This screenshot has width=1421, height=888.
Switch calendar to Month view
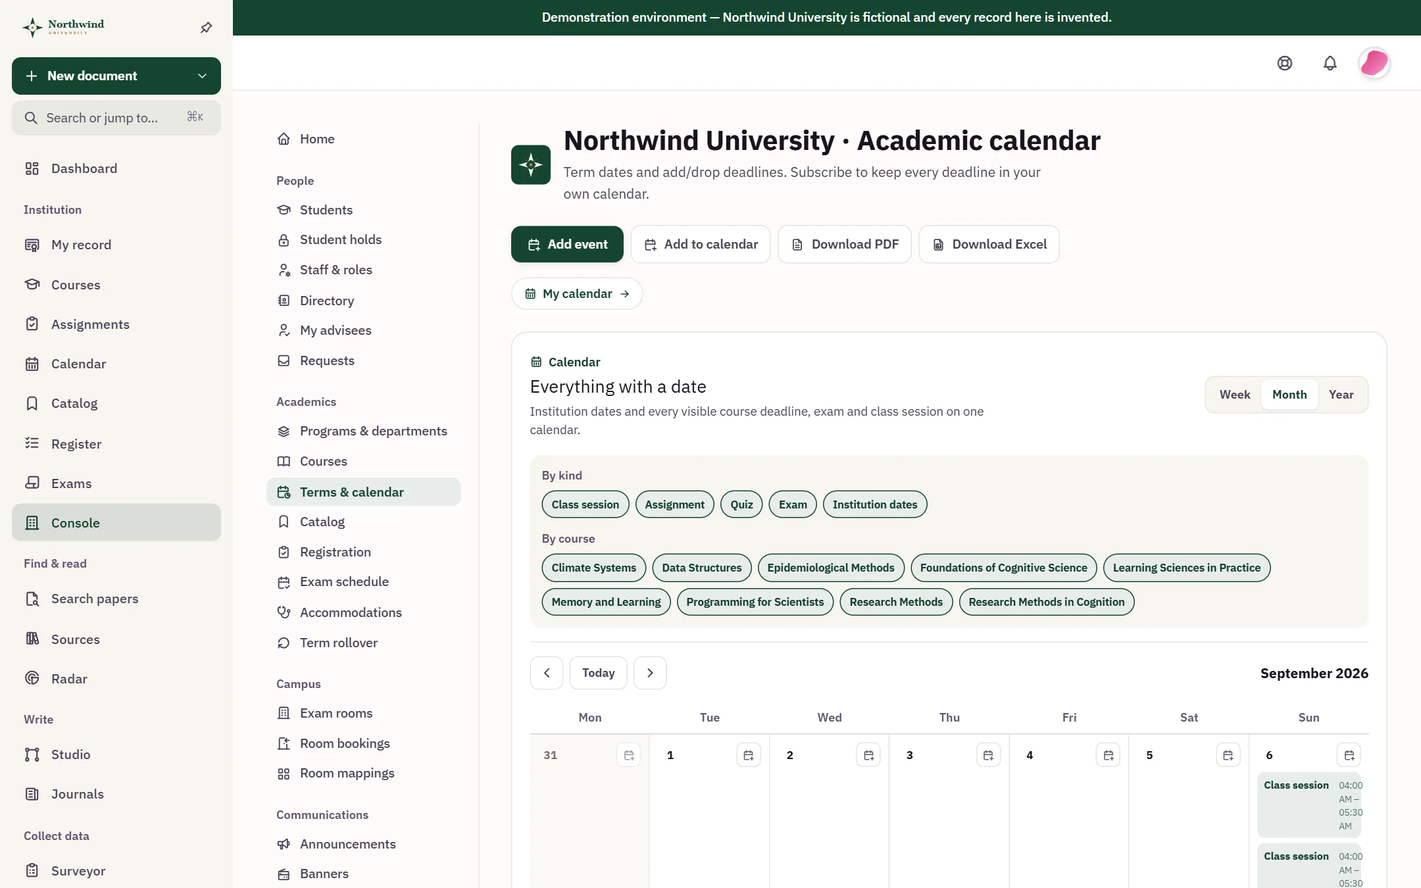point(1289,395)
